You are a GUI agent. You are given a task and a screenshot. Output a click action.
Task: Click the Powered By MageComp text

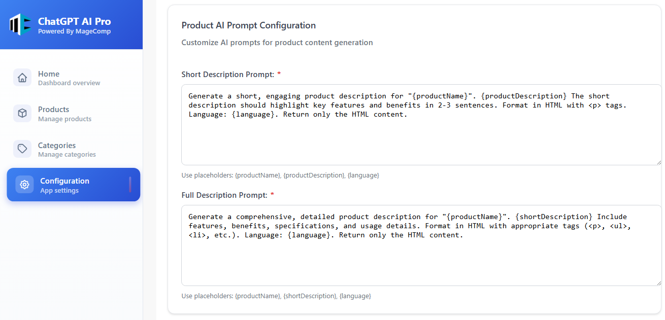click(x=74, y=31)
